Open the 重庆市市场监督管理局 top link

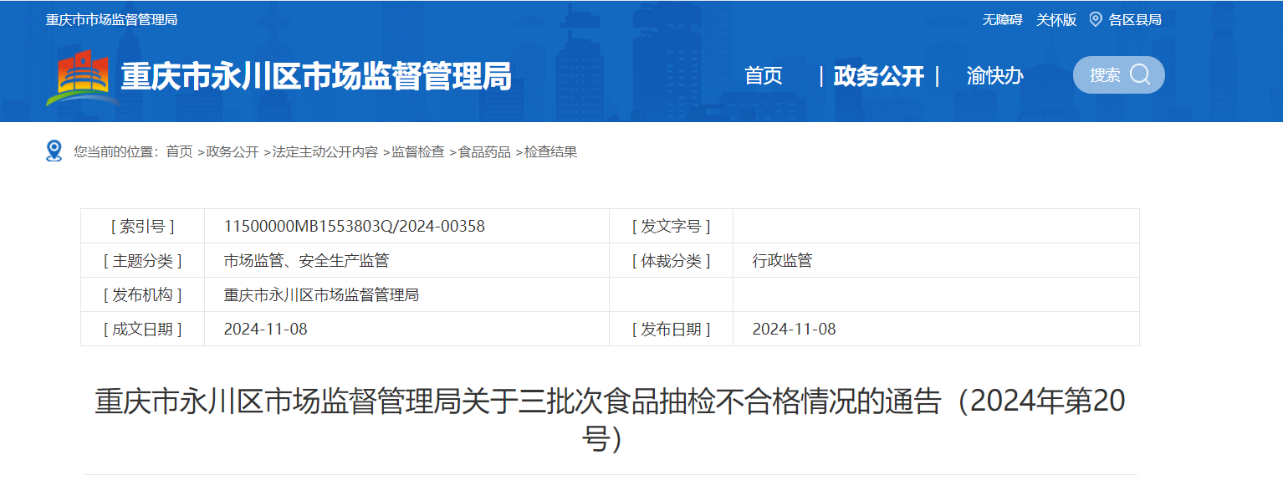[x=111, y=19]
